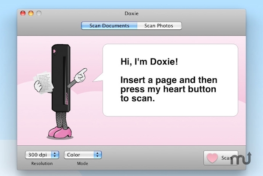Switch to the Scan Documents tab
263x176 pixels.
click(x=109, y=26)
